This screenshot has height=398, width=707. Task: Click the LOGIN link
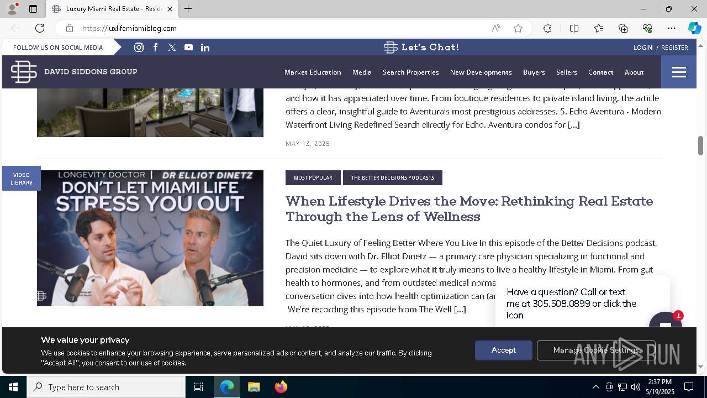[643, 48]
